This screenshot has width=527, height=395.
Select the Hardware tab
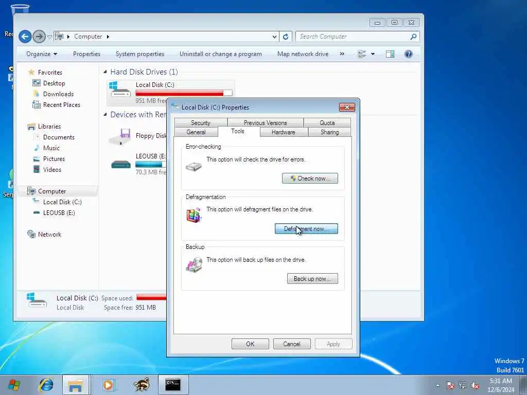284,132
